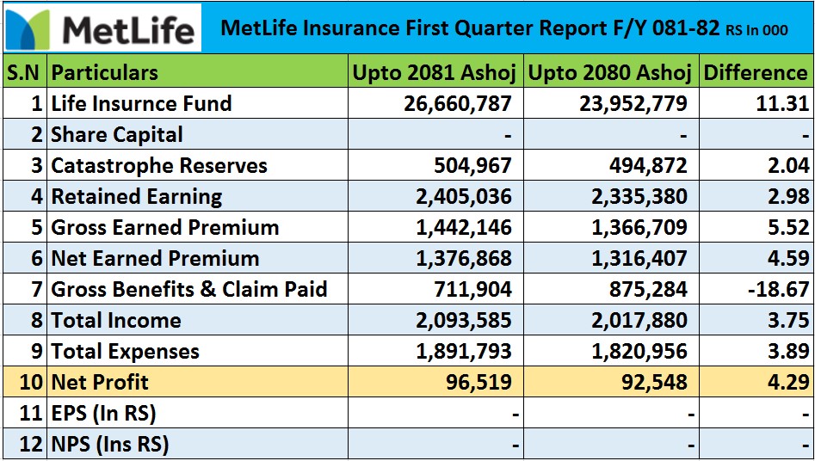Screen dimensions: 815x461
Task: Click the Upto 2080 Ashoj header
Action: pos(610,73)
